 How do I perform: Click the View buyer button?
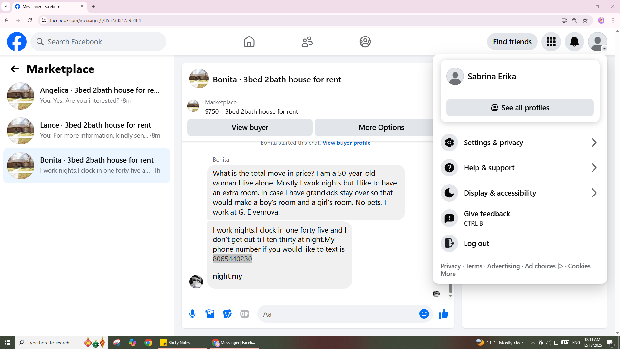tap(250, 127)
